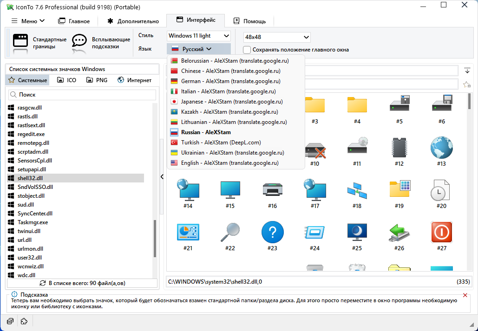Image resolution: width=478 pixels, height=331 pixels.
Task: Choose Turkish (DeepL.com) language
Action: (x=236, y=143)
